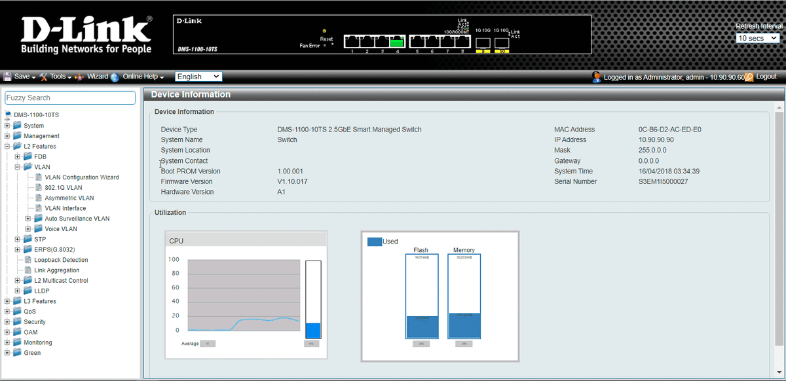Open VLAN Configuration Wizard page
The width and height of the screenshot is (786, 381).
point(82,177)
